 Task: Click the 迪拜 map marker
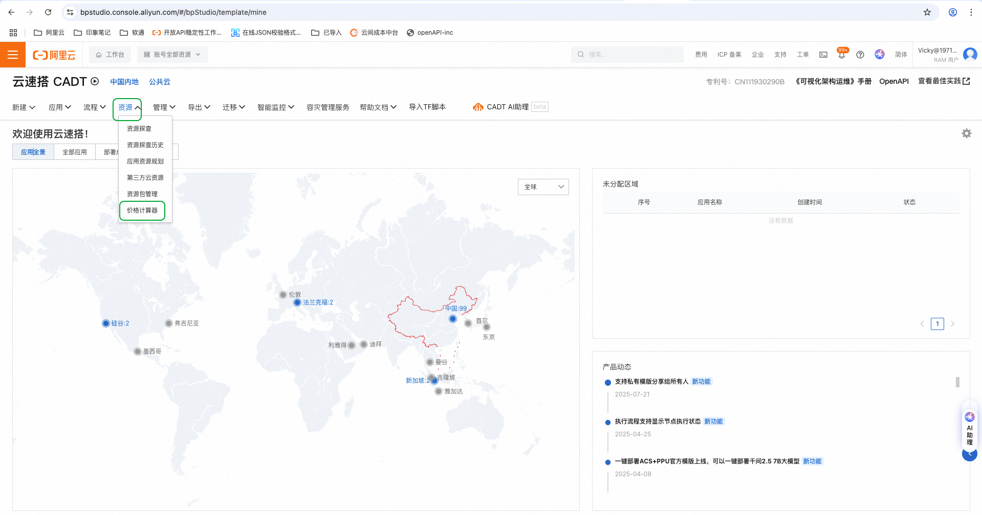[364, 344]
